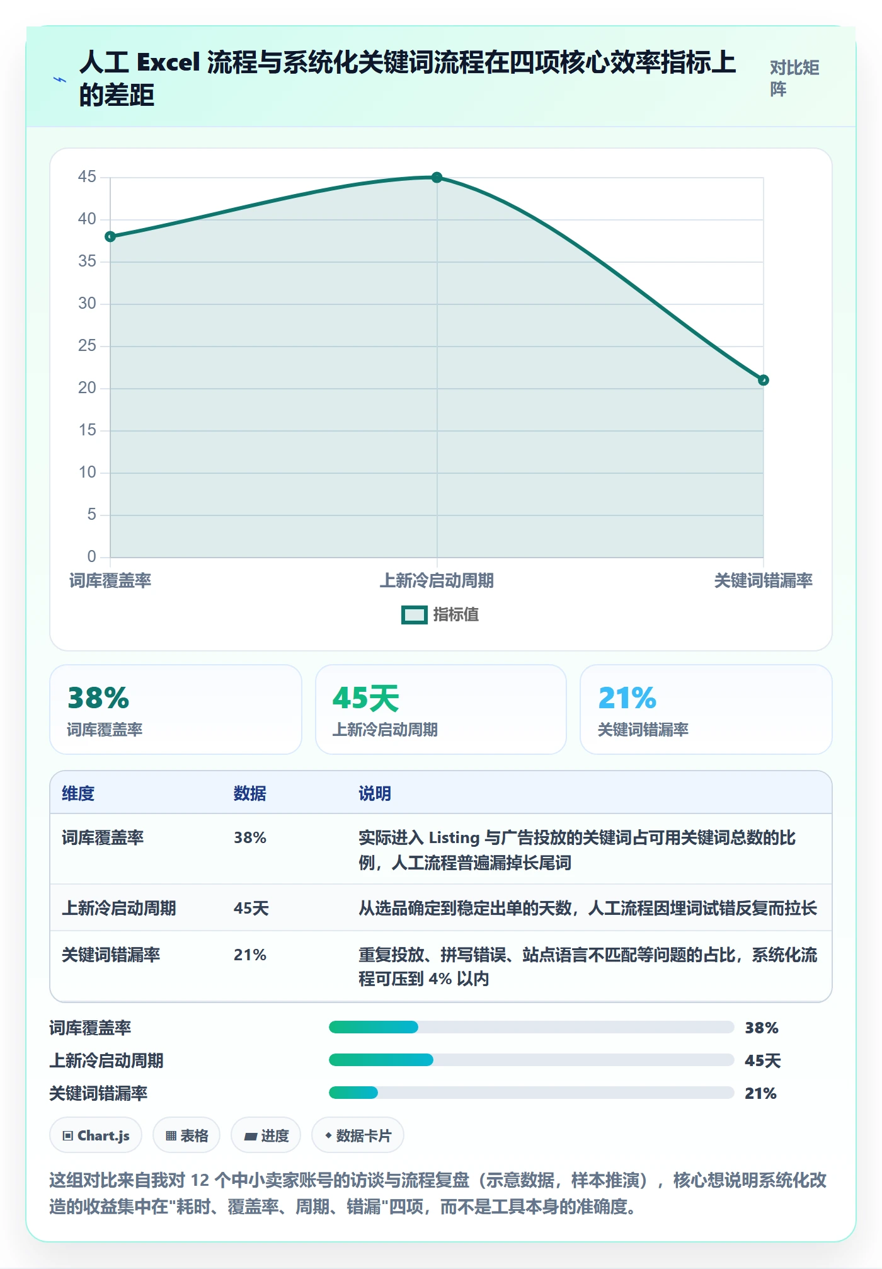
Task: Select the 关键词错漏率 cell in the table
Action: tap(111, 955)
